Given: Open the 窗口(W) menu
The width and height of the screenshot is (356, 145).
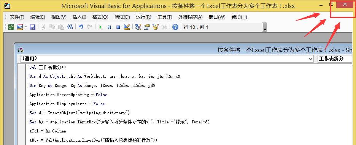Looking at the screenshot, I should (x=217, y=17).
